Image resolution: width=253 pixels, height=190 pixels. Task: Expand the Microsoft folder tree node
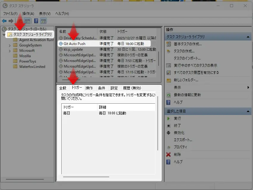[x=10, y=51]
